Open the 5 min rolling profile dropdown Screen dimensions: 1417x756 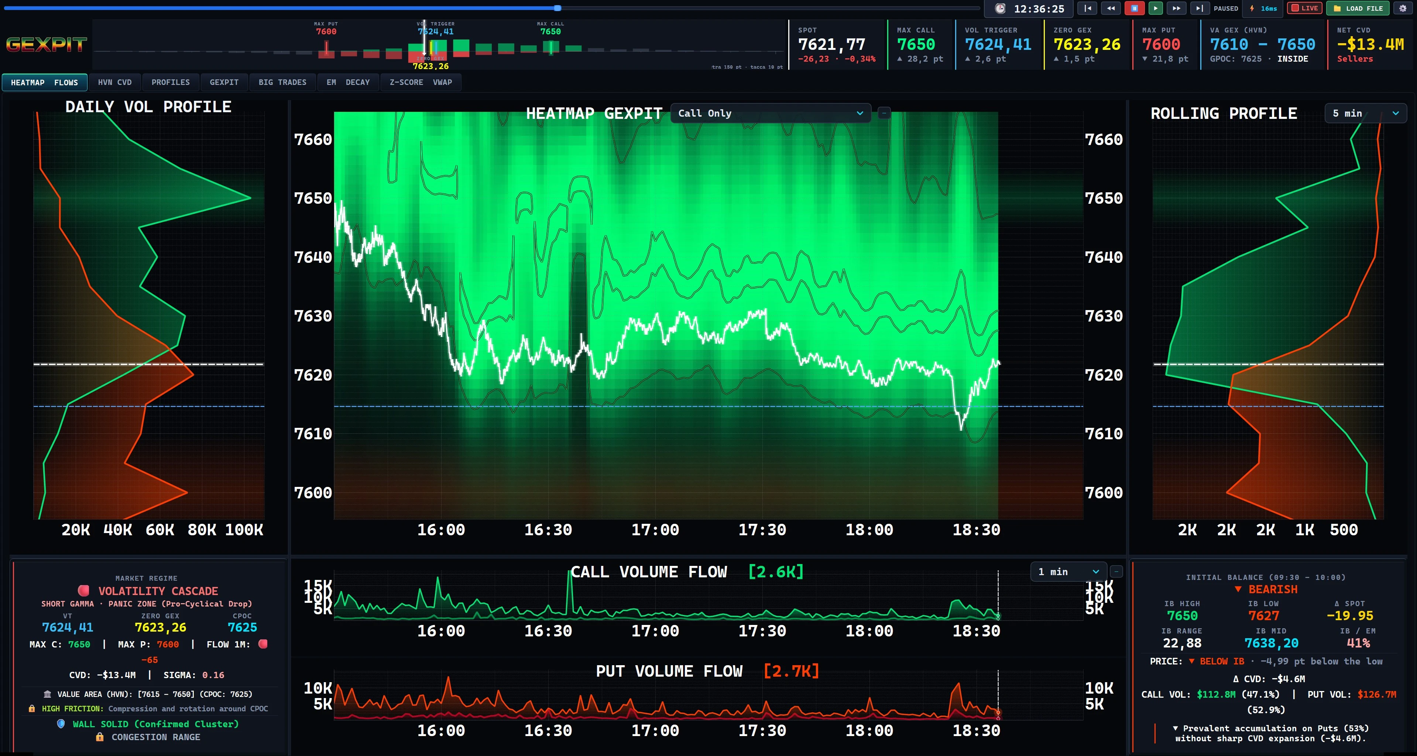tap(1365, 113)
